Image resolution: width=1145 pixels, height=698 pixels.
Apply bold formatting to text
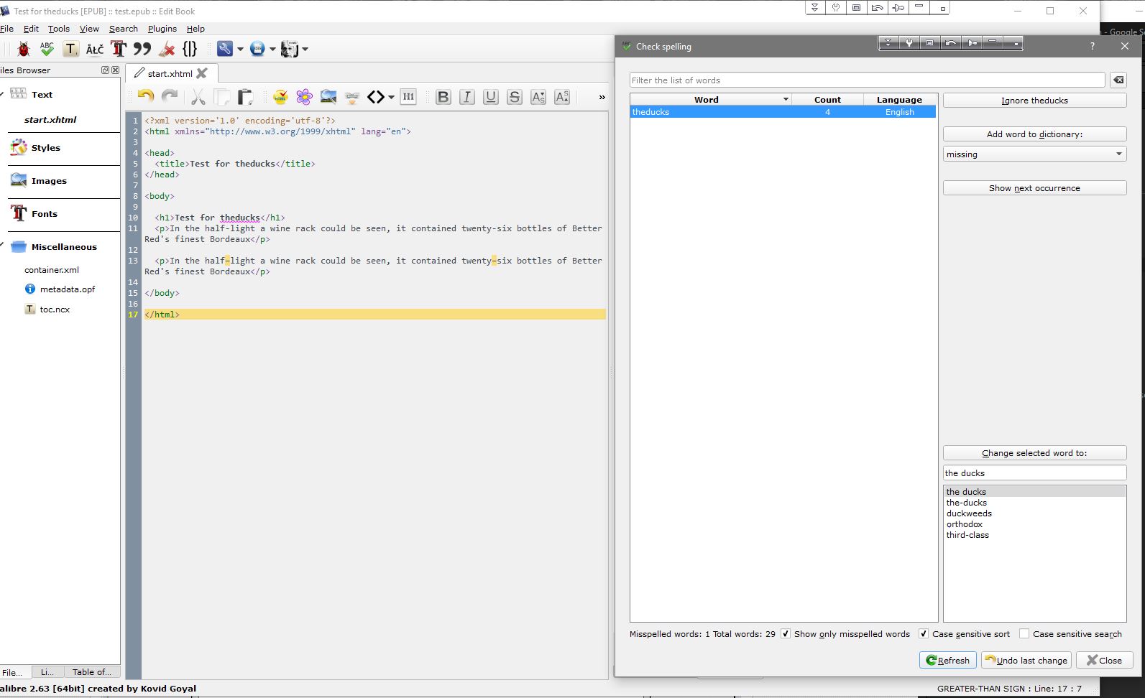(x=443, y=97)
